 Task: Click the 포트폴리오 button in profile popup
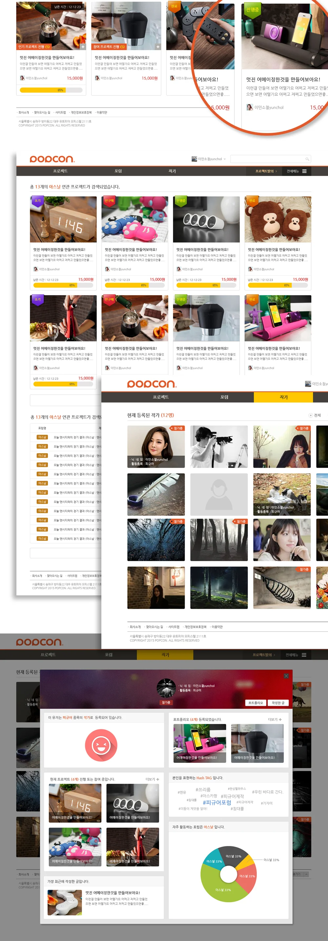256,703
